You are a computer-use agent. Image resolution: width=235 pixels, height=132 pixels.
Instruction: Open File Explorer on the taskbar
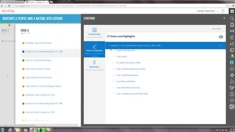18,130
